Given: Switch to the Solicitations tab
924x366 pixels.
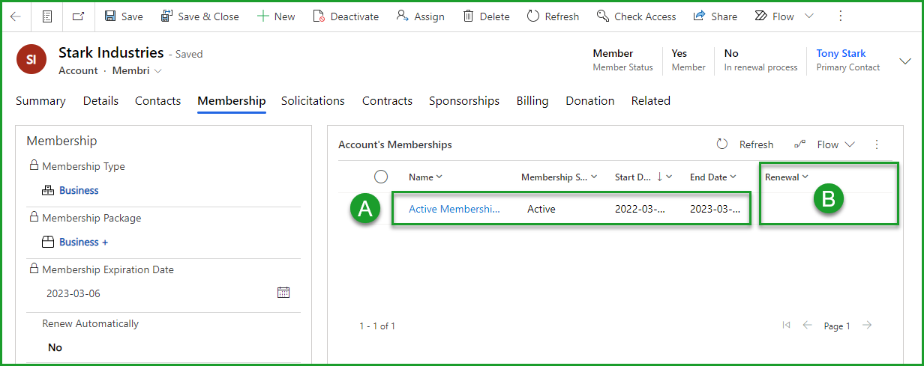Looking at the screenshot, I should tap(313, 101).
